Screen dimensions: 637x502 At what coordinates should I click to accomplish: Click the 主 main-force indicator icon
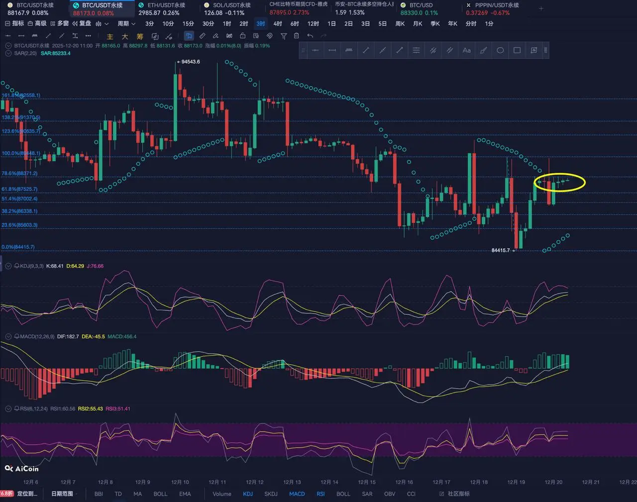pos(110,36)
